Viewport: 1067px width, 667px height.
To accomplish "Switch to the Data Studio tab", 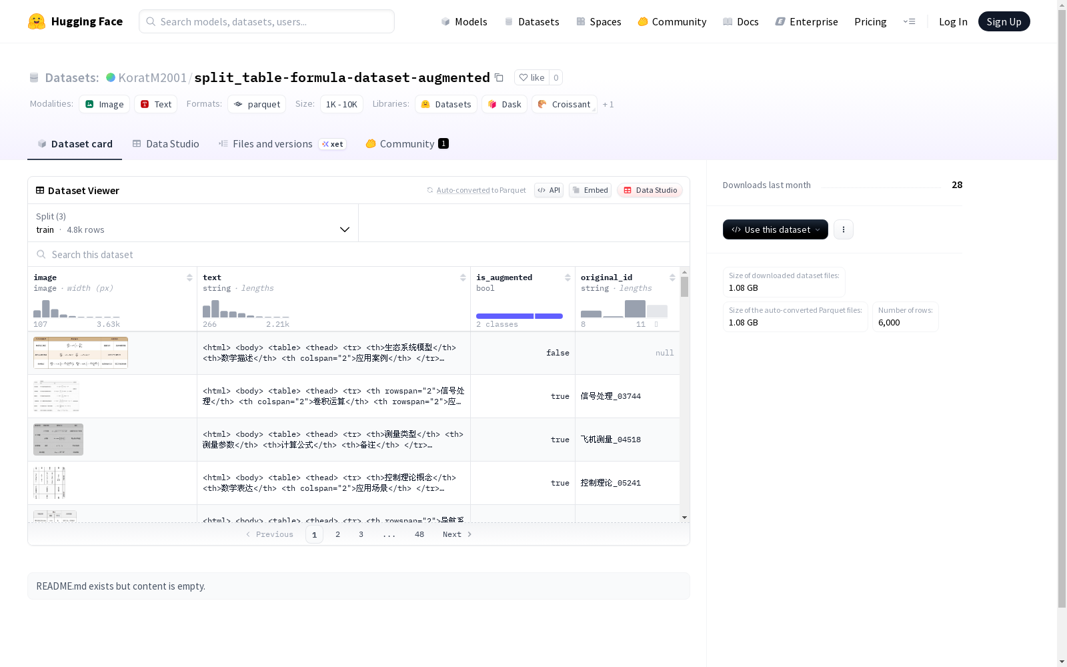I will 165,143.
